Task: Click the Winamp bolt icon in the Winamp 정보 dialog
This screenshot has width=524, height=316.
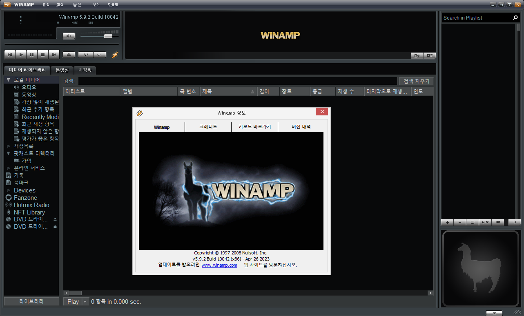Action: pos(139,113)
